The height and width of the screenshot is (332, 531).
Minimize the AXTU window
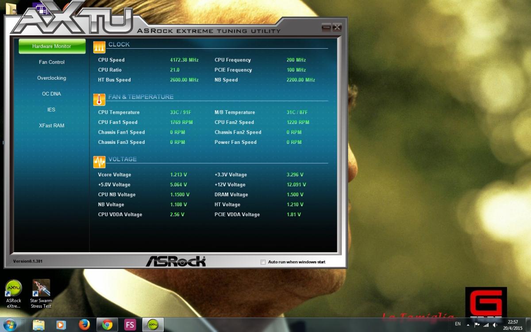point(326,27)
